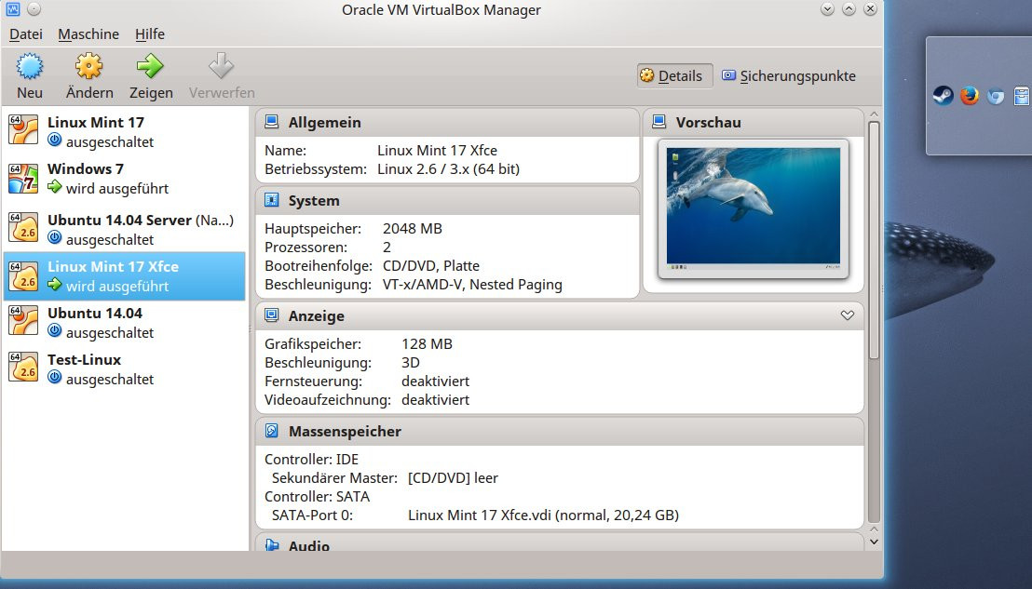Open the Maschine menu
The height and width of the screenshot is (589, 1032).
[x=88, y=34]
